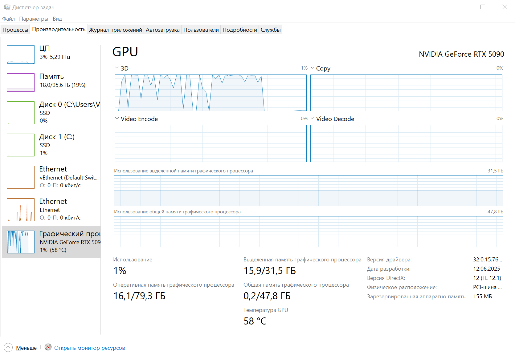The width and height of the screenshot is (515, 359).
Task: Click Открыть монитор ресурсов link
Action: [90, 348]
